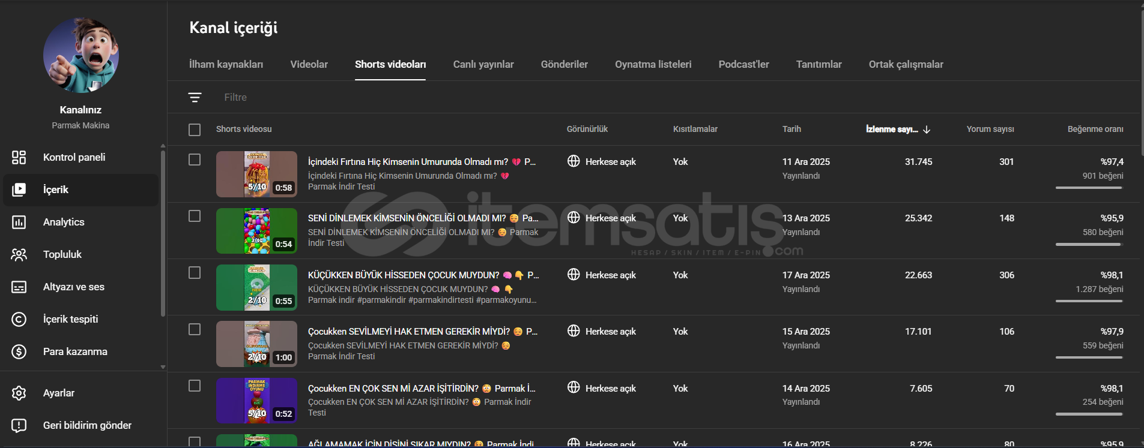Click the filter lines icon
Screen dimensions: 1144x448
coord(195,97)
